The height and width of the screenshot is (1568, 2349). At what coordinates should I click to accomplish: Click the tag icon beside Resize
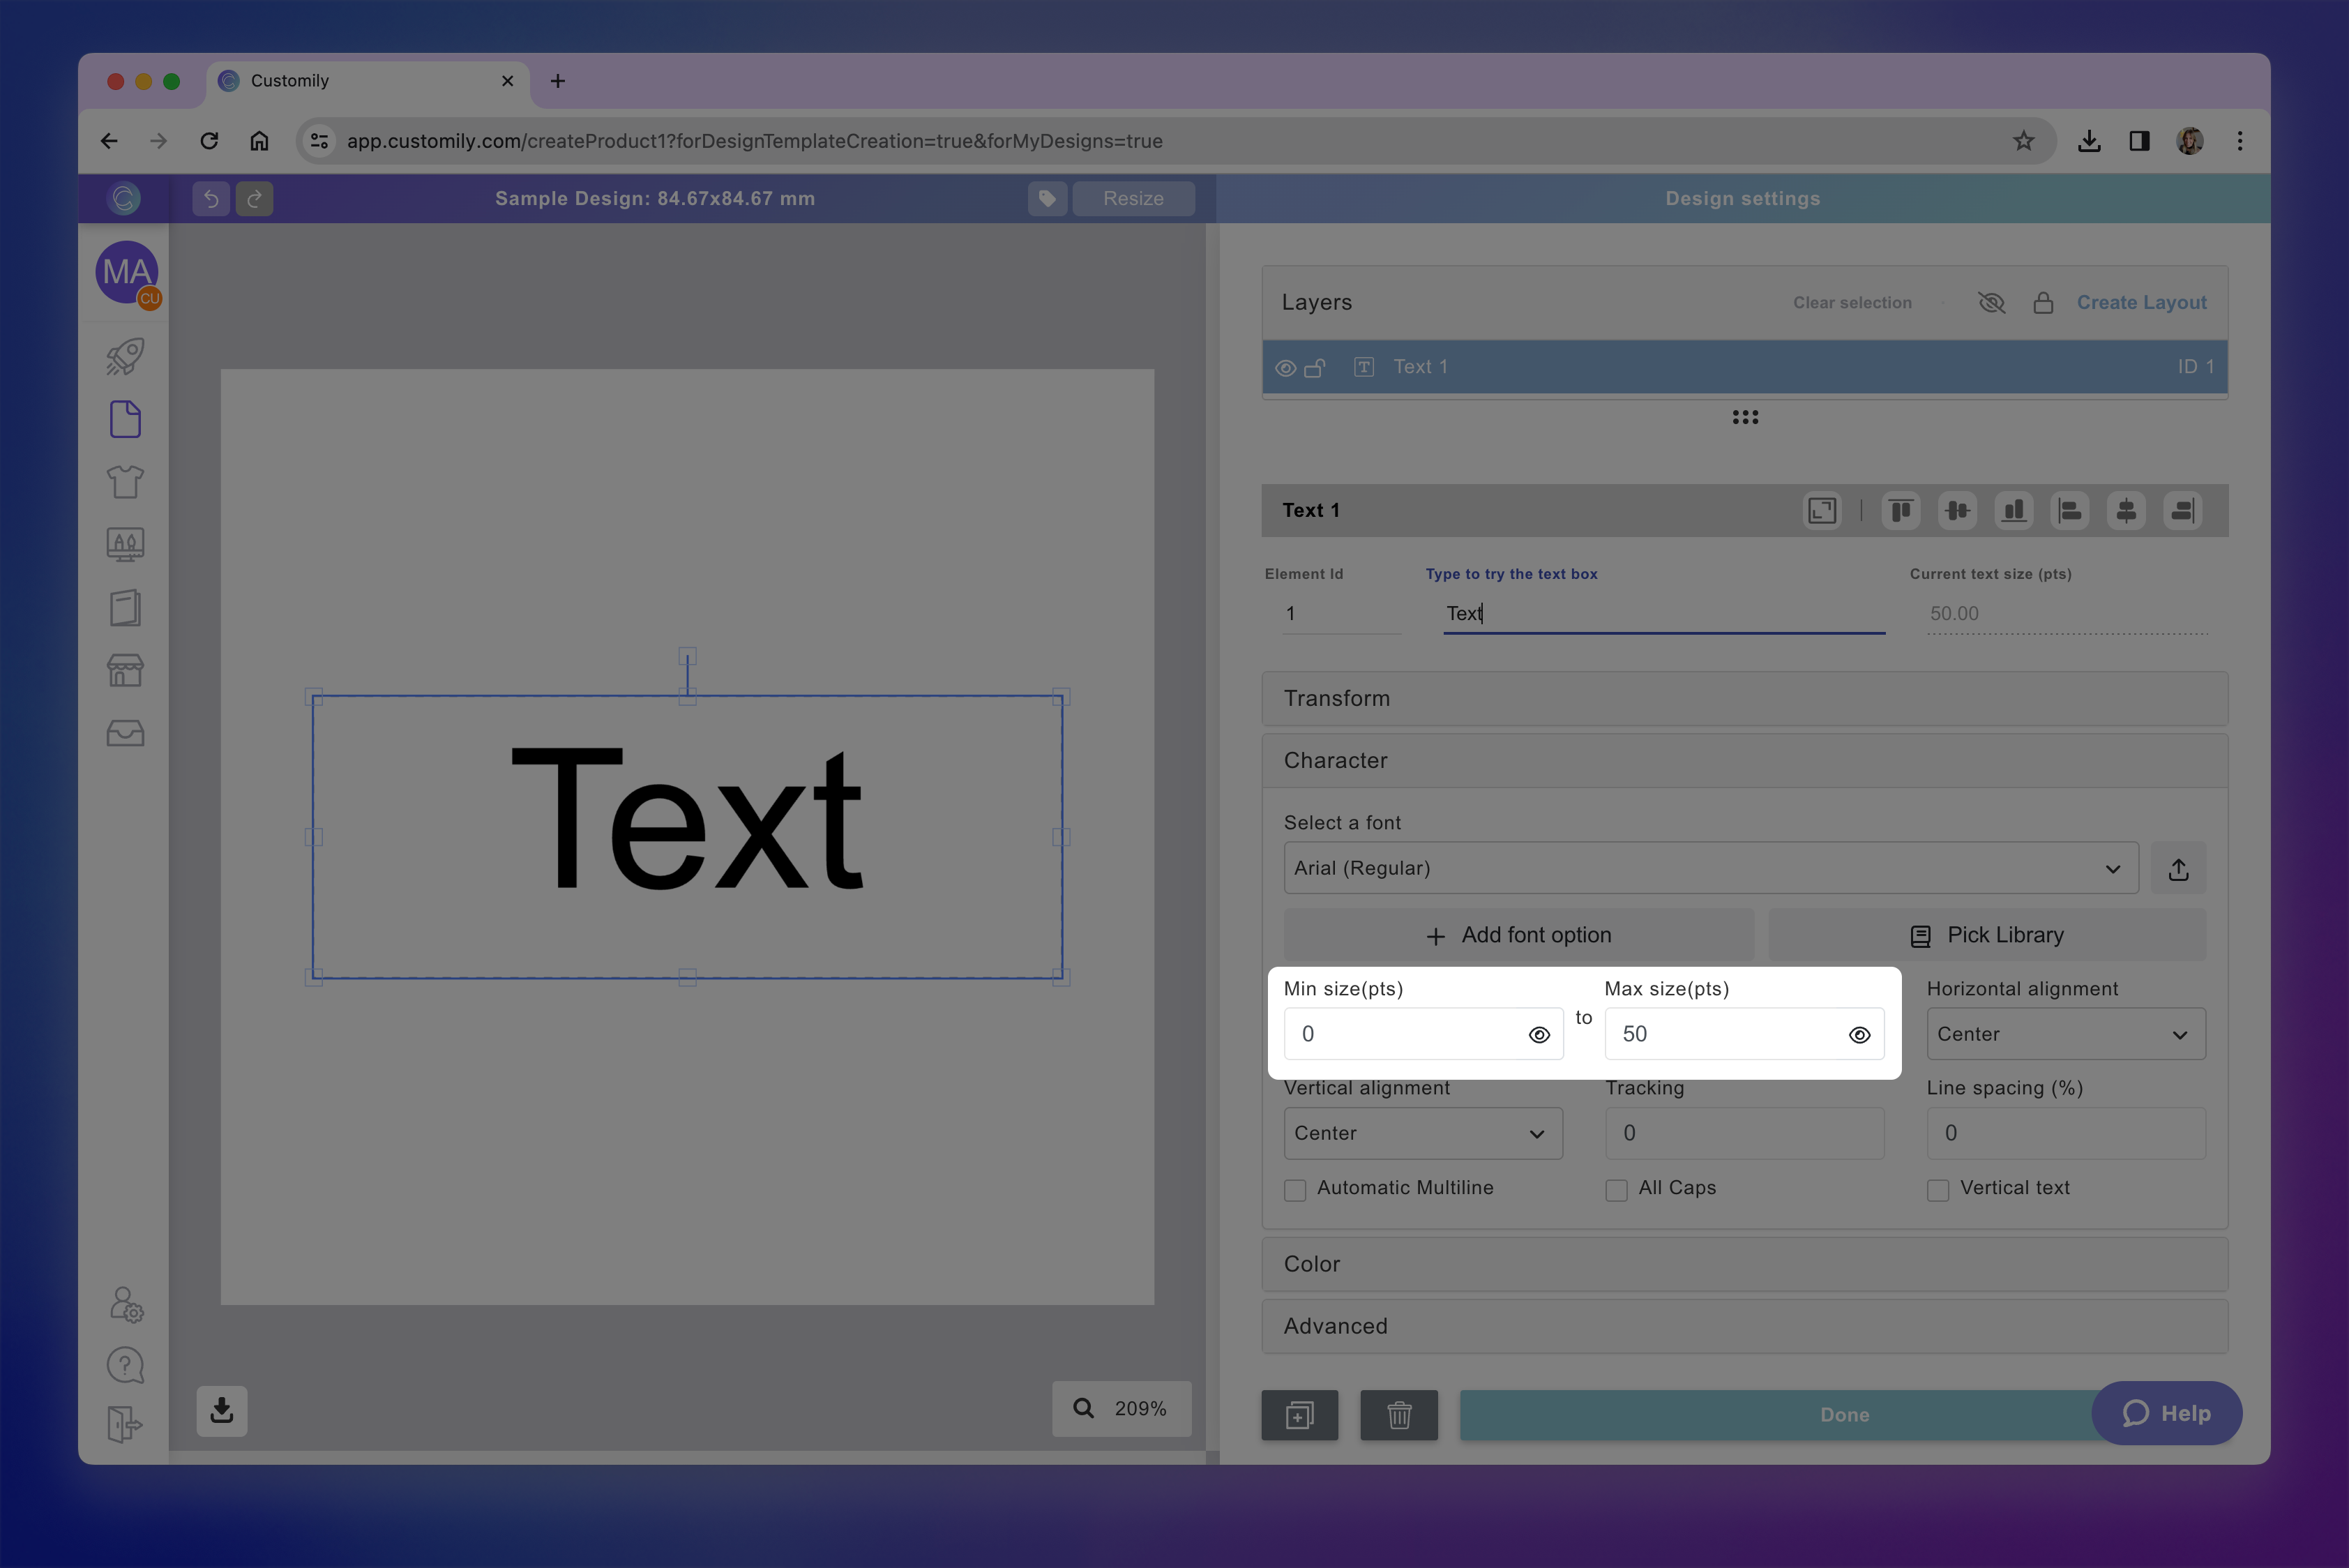point(1047,198)
